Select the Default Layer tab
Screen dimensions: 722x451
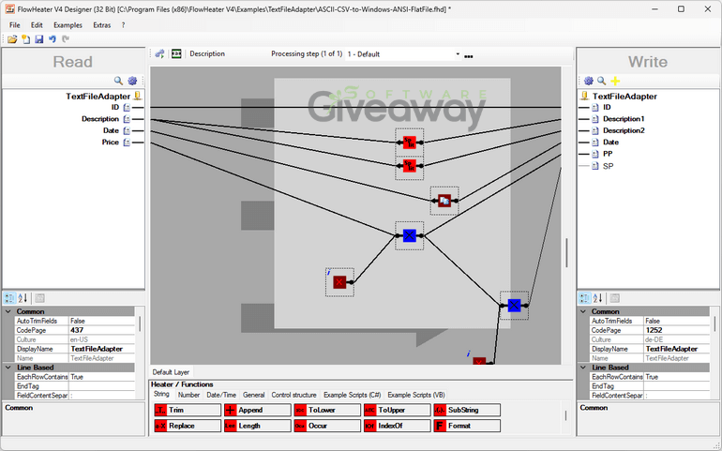tap(171, 371)
